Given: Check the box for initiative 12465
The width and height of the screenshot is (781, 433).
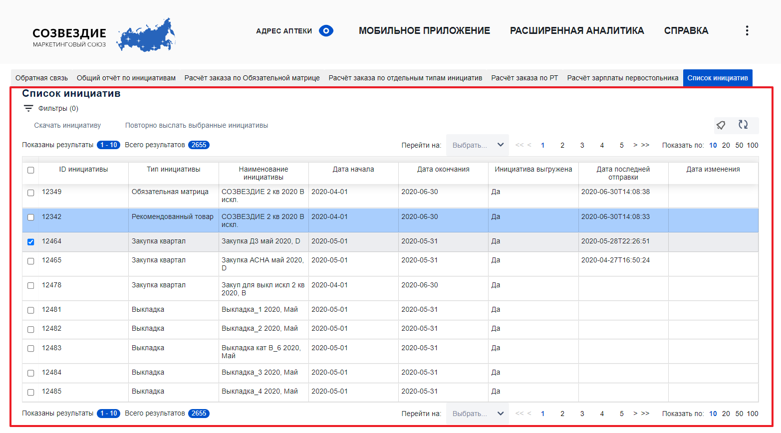Looking at the screenshot, I should coord(30,261).
